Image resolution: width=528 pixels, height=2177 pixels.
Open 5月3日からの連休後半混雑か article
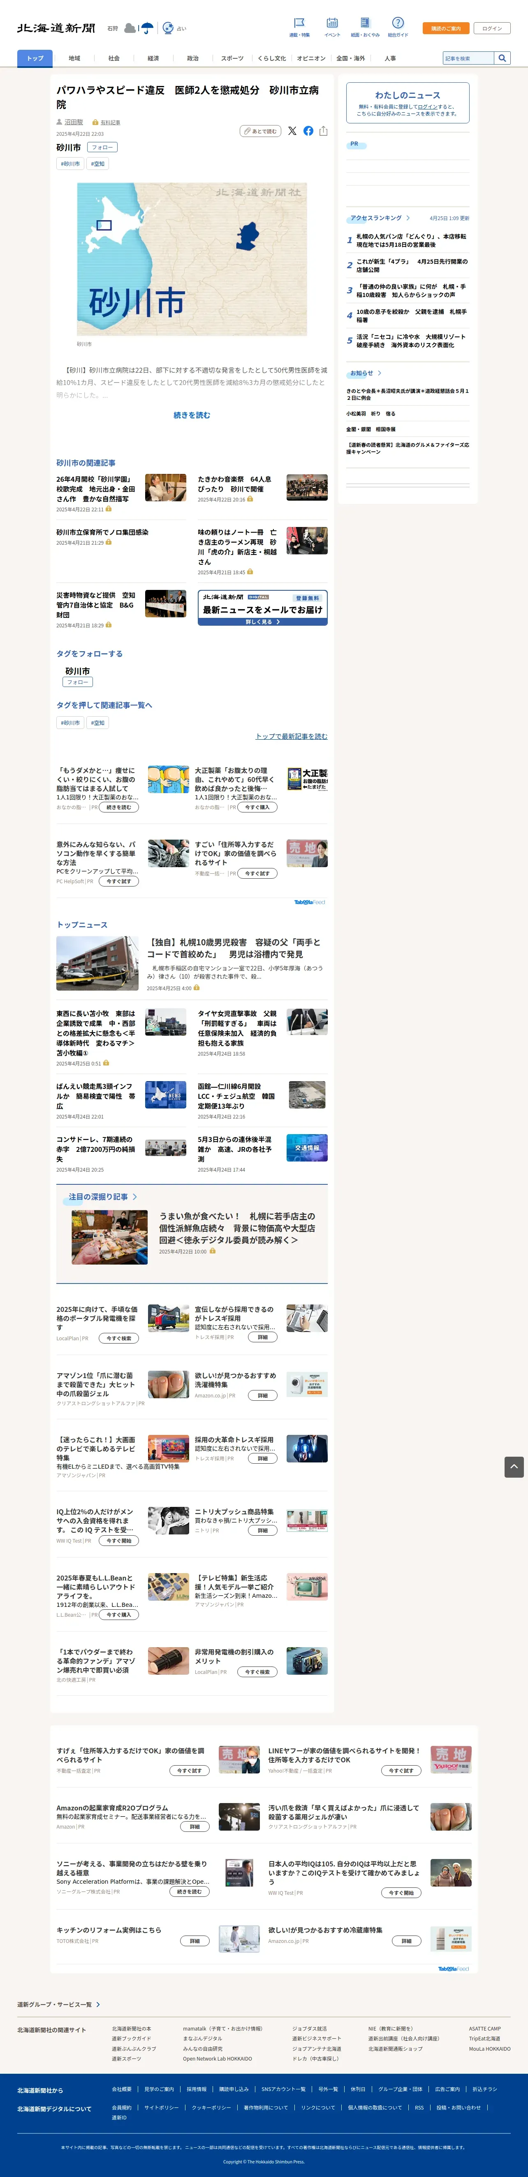click(x=236, y=1149)
